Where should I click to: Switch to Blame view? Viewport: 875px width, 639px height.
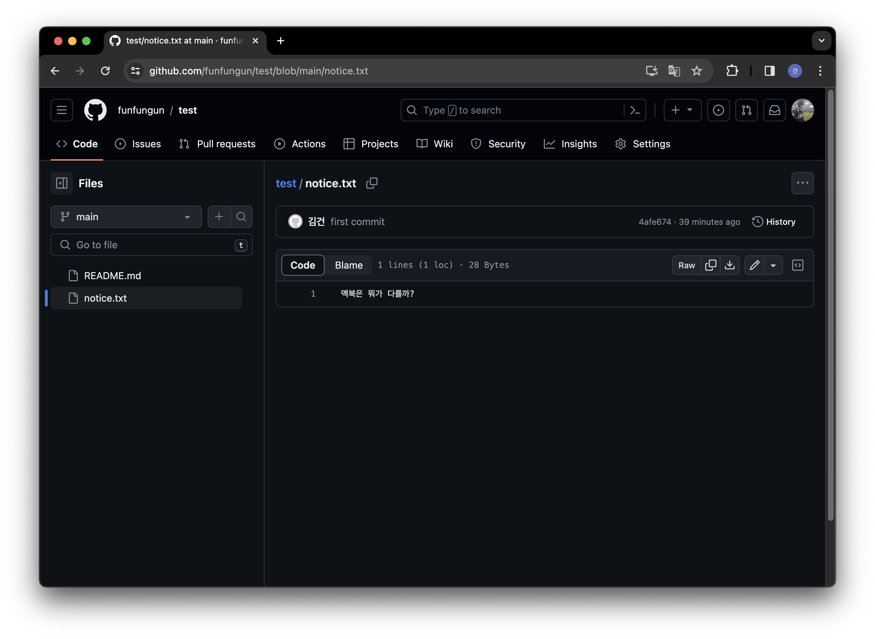pyautogui.click(x=348, y=265)
